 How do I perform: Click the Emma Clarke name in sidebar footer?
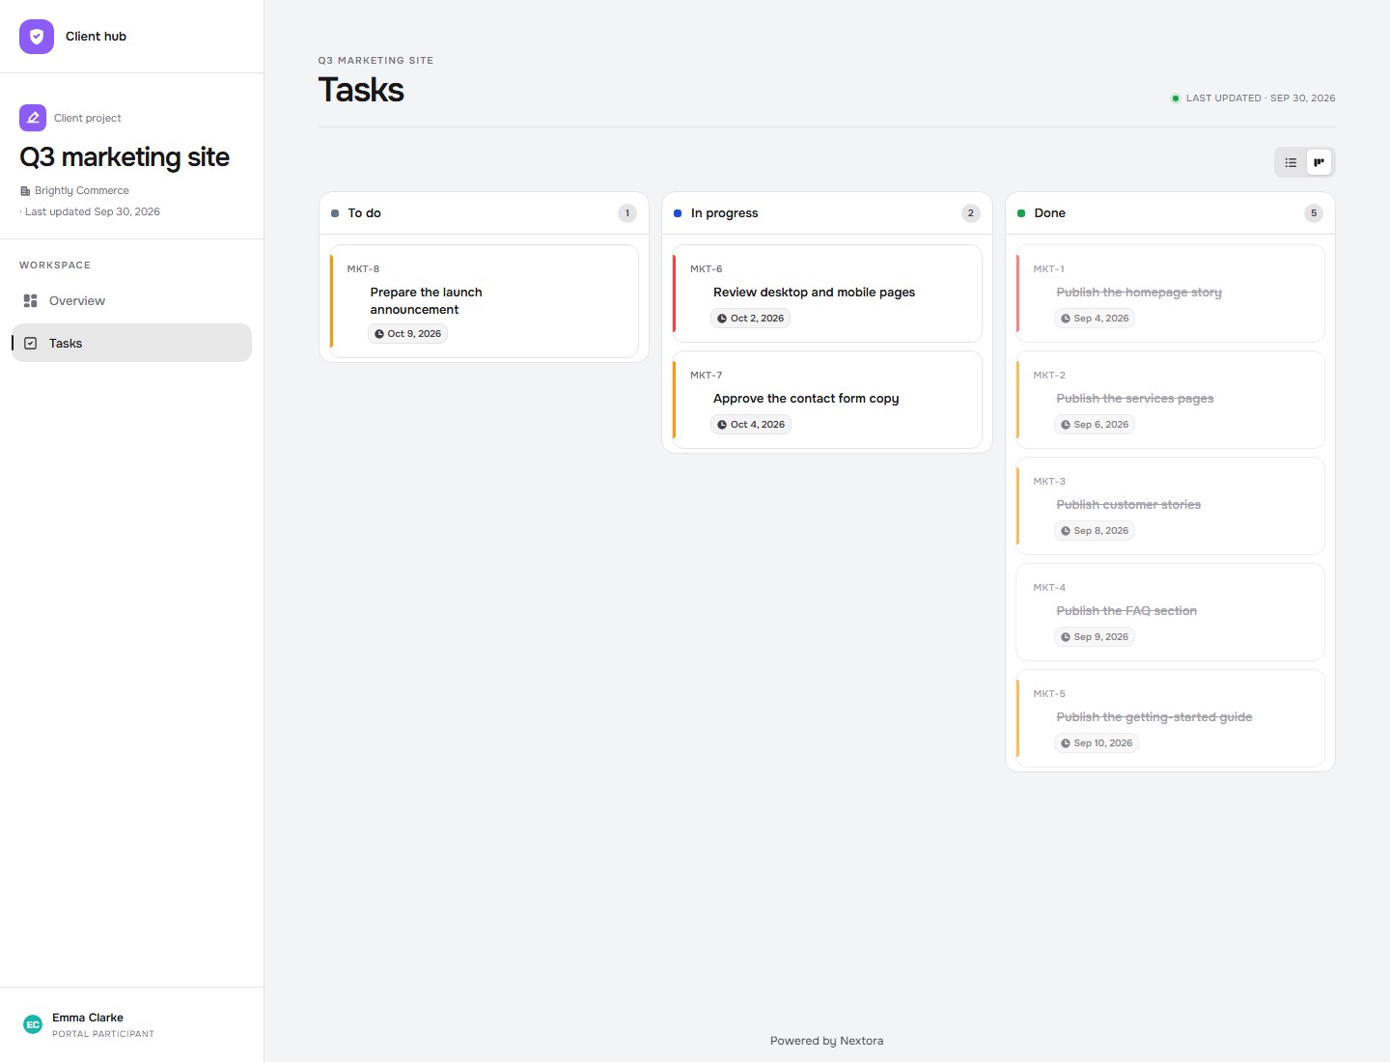(88, 1018)
